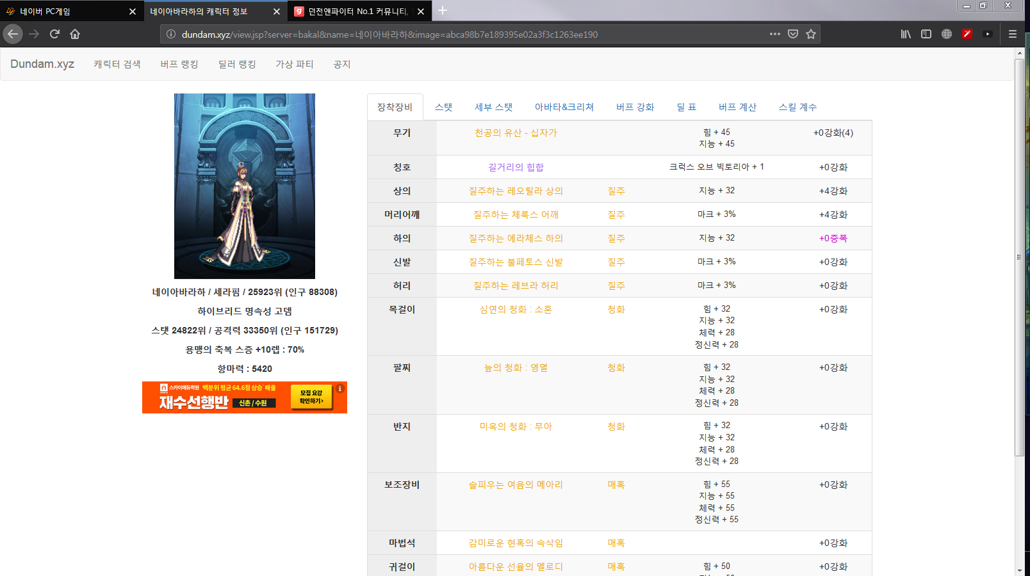Open the 세부 스탯 tab
The image size is (1030, 576).
[x=493, y=107]
